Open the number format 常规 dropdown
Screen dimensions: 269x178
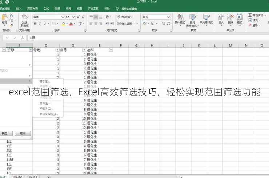click(x=168, y=17)
